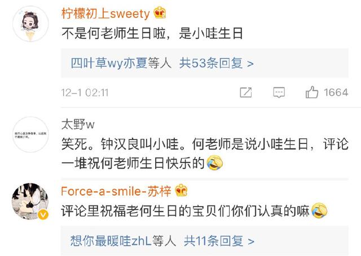
Task: Click the 12-1 02:11 timestamp
Action: pyautogui.click(x=85, y=93)
